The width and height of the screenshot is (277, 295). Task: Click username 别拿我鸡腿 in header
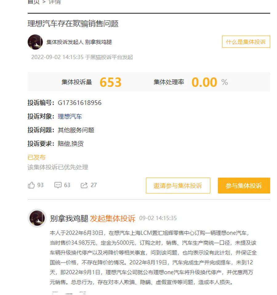98,42
